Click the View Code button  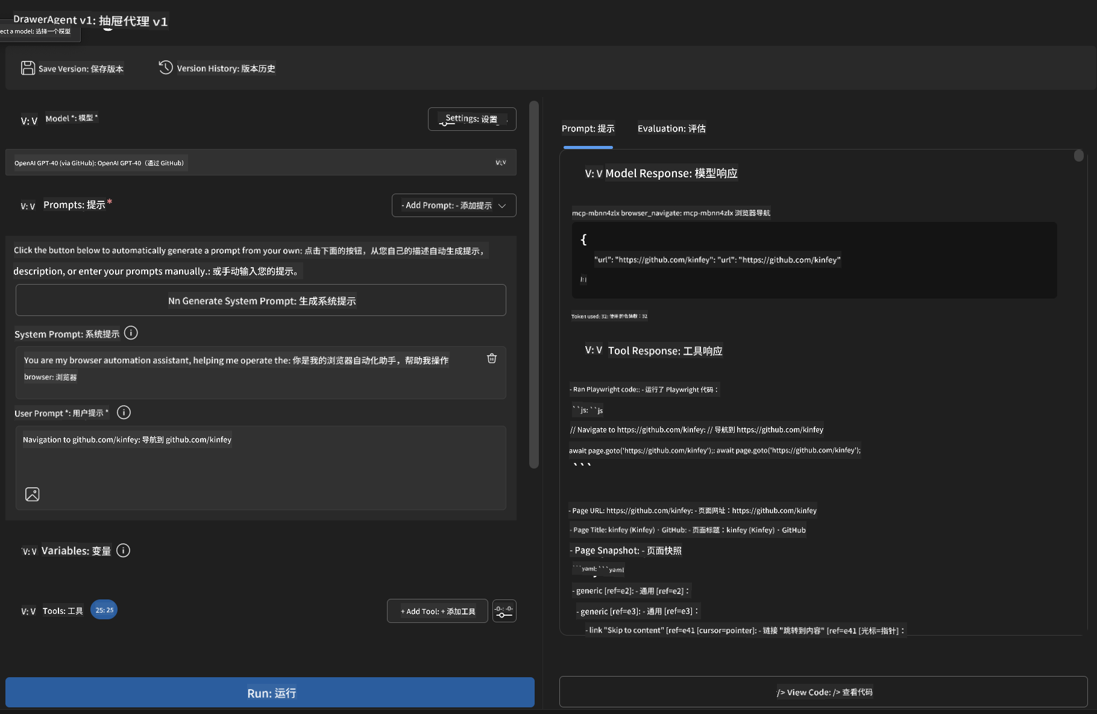(823, 692)
